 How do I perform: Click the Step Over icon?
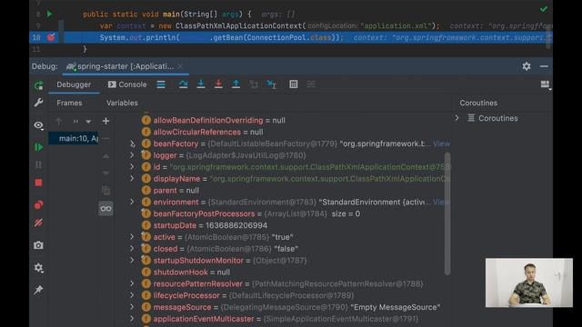183,84
